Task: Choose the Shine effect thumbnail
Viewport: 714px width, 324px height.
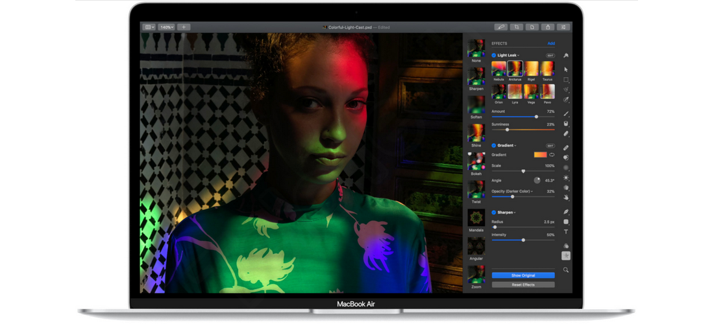Action: pos(476,133)
